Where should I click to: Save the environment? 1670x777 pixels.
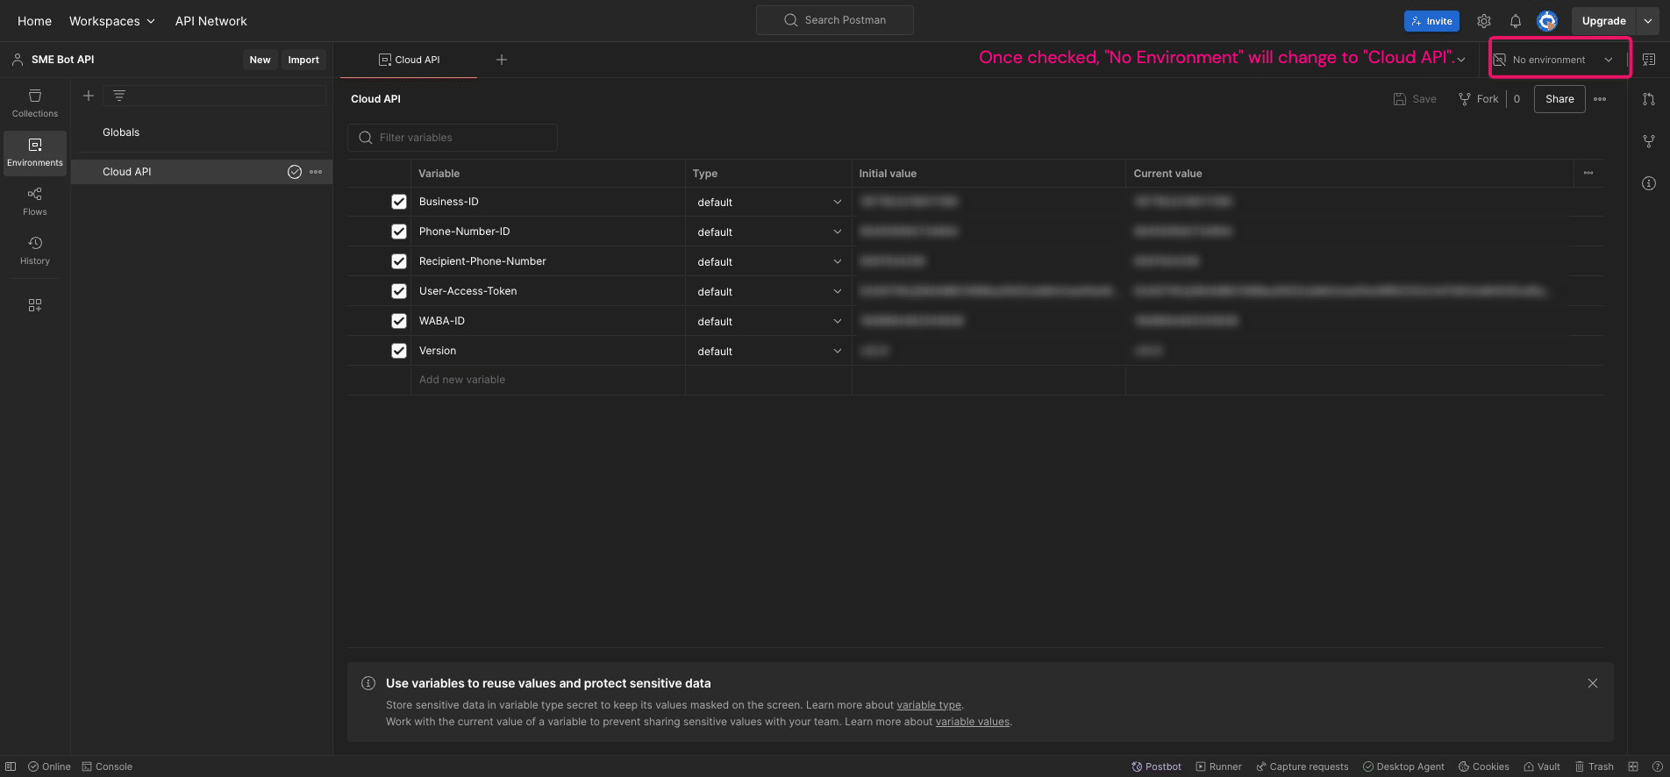point(1415,99)
